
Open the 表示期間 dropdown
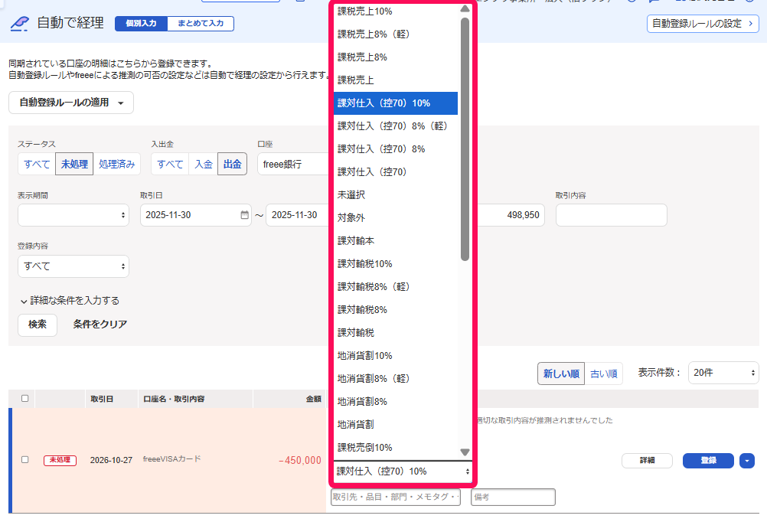(x=73, y=215)
